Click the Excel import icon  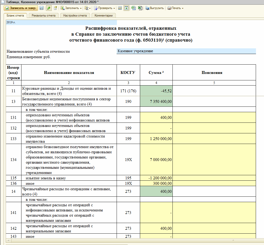134,8
